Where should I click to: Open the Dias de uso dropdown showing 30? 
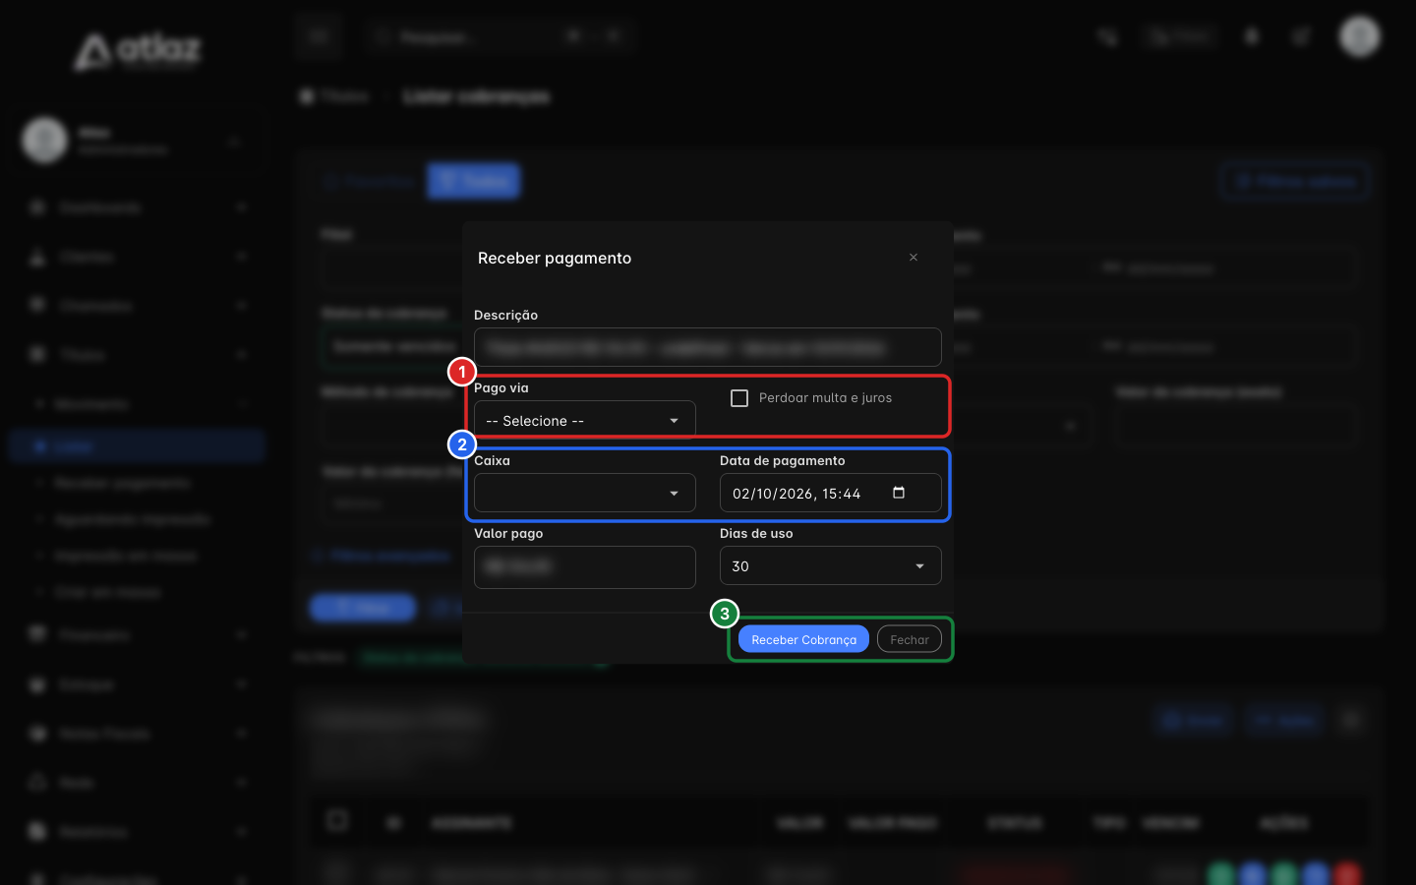pos(831,565)
